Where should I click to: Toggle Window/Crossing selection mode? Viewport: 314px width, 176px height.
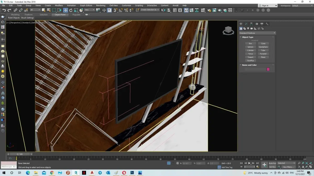(60, 10)
